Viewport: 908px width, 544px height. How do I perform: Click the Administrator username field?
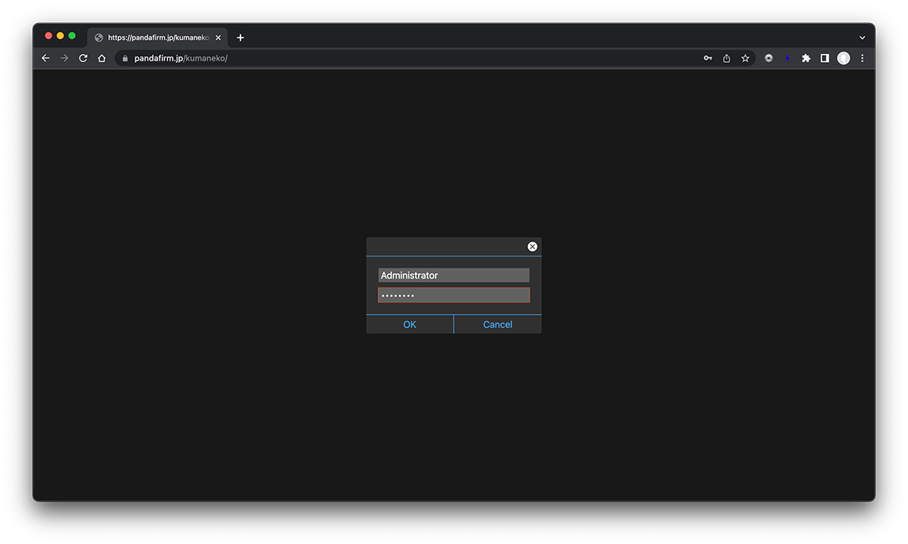453,276
